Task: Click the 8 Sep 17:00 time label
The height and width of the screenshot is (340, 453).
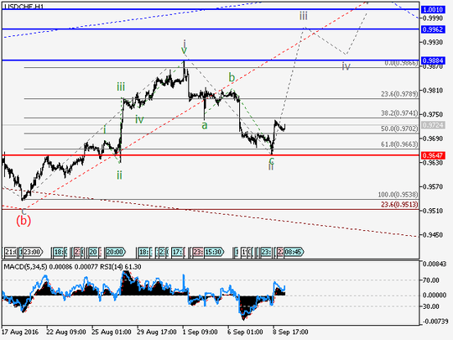Action: [290, 332]
